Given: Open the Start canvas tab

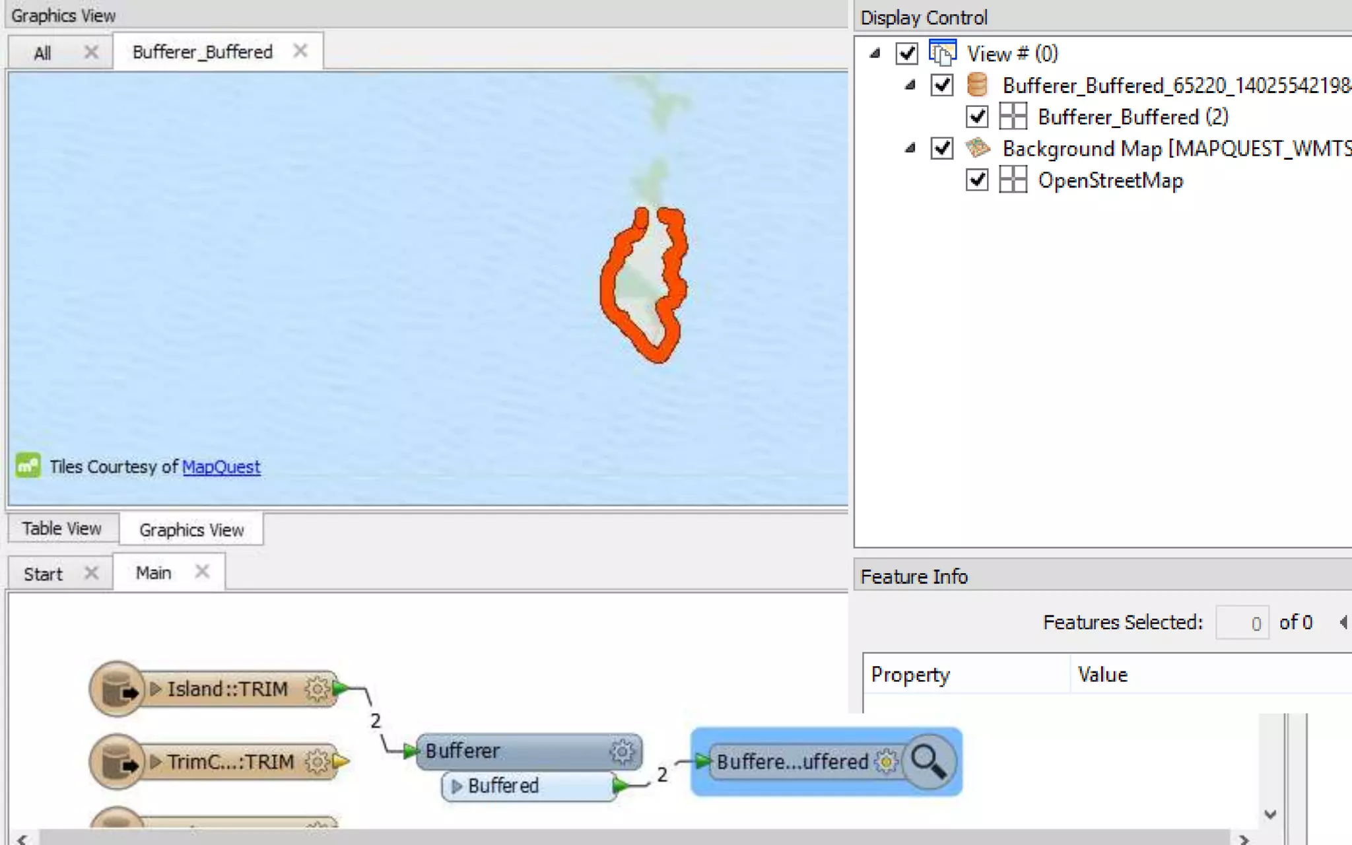Looking at the screenshot, I should pyautogui.click(x=44, y=574).
